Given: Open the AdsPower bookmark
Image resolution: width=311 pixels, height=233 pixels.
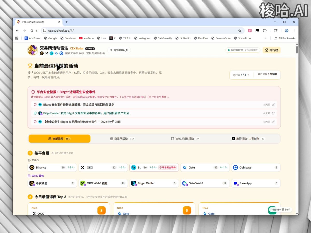Looking at the screenshot, I should (32, 38).
